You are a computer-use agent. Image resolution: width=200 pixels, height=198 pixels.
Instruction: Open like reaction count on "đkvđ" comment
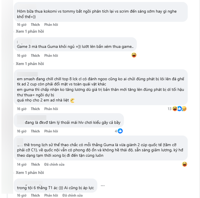pos(119,131)
